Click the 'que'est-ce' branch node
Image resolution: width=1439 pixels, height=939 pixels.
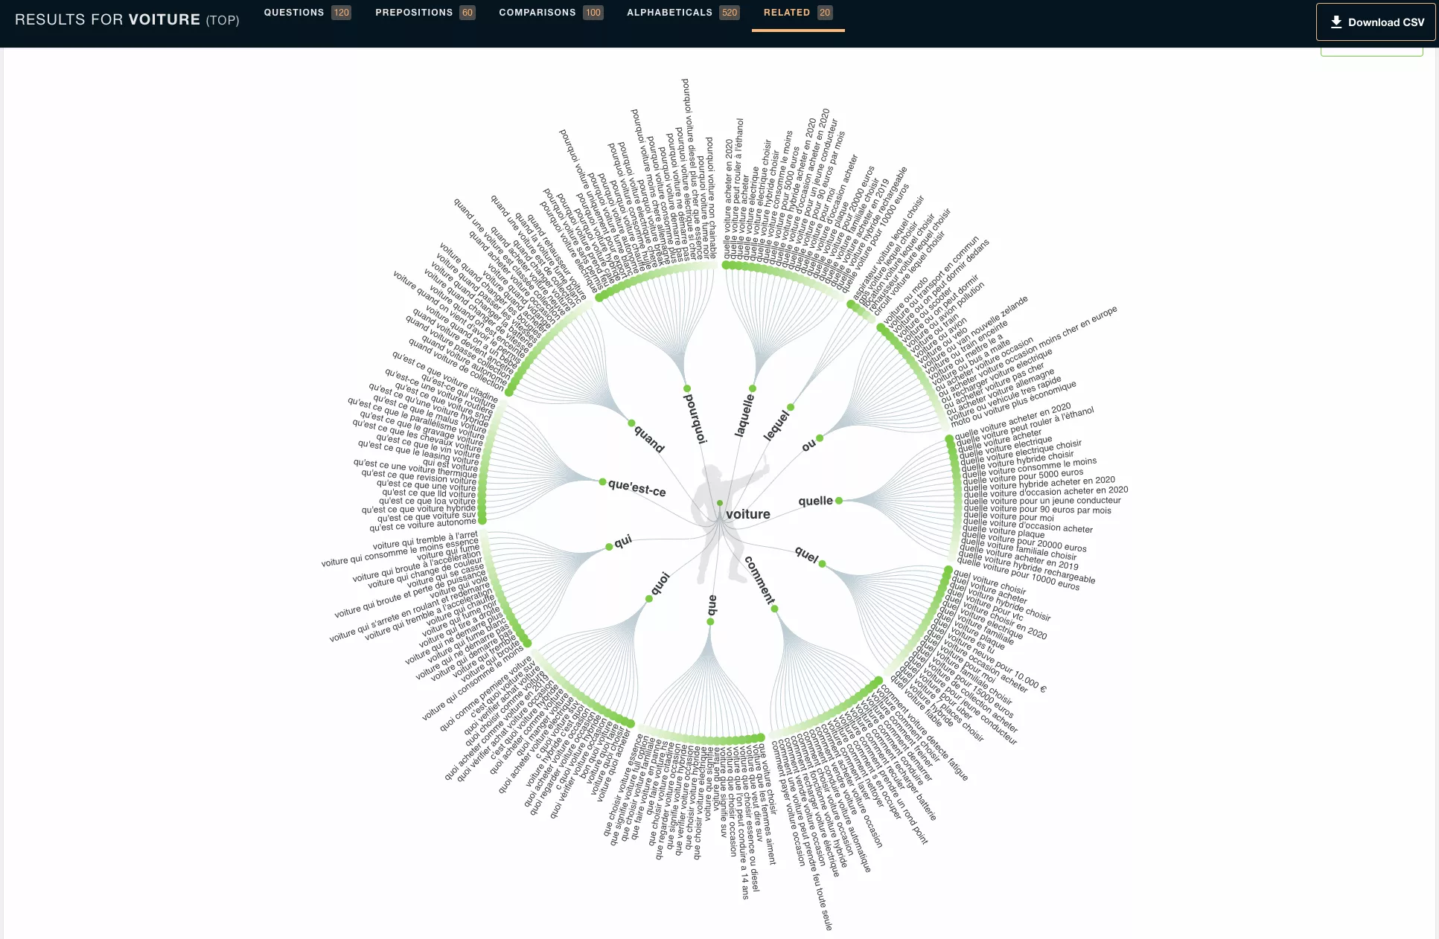602,482
